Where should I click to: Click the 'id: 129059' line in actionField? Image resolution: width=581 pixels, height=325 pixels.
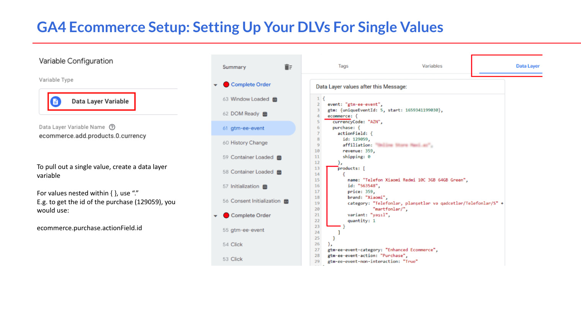tap(356, 139)
